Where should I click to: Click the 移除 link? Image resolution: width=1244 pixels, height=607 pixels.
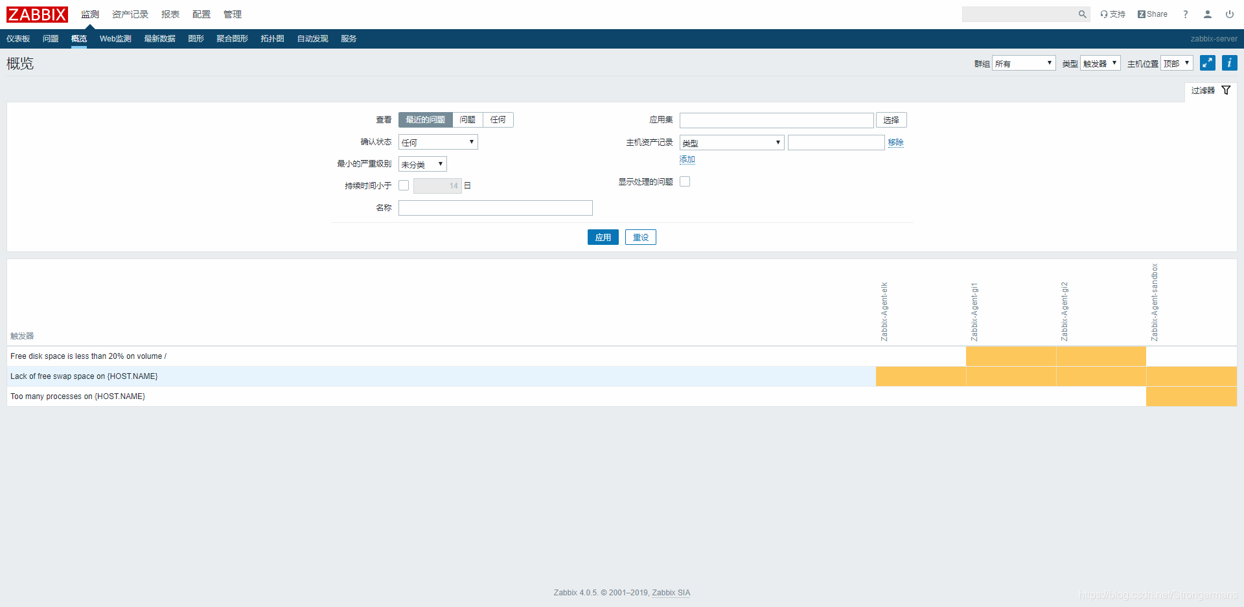pyautogui.click(x=896, y=143)
